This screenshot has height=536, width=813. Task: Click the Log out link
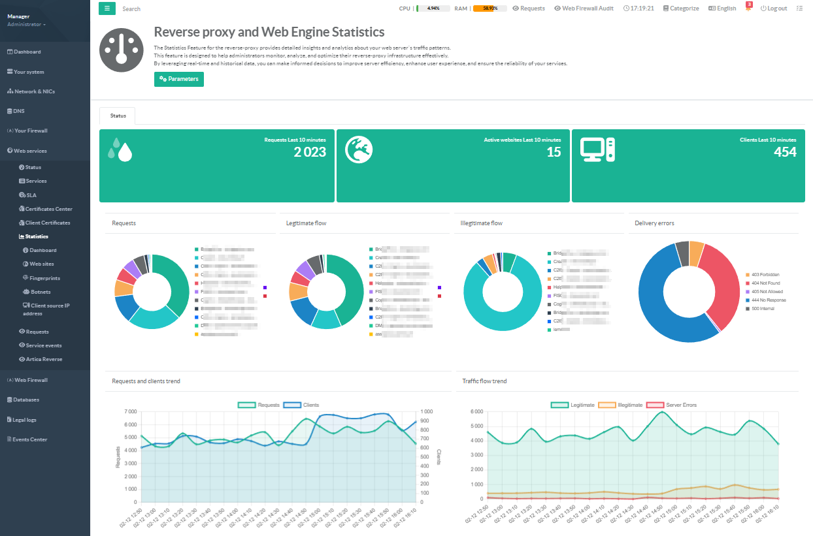tap(774, 8)
